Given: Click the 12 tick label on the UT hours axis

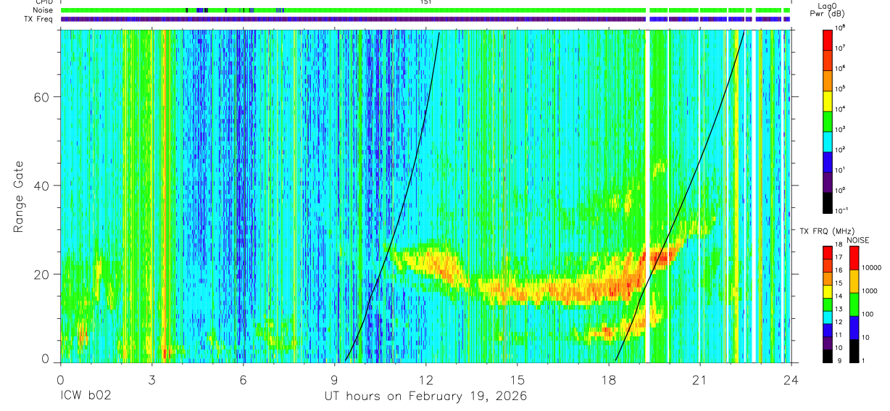Looking at the screenshot, I should click(x=426, y=379).
